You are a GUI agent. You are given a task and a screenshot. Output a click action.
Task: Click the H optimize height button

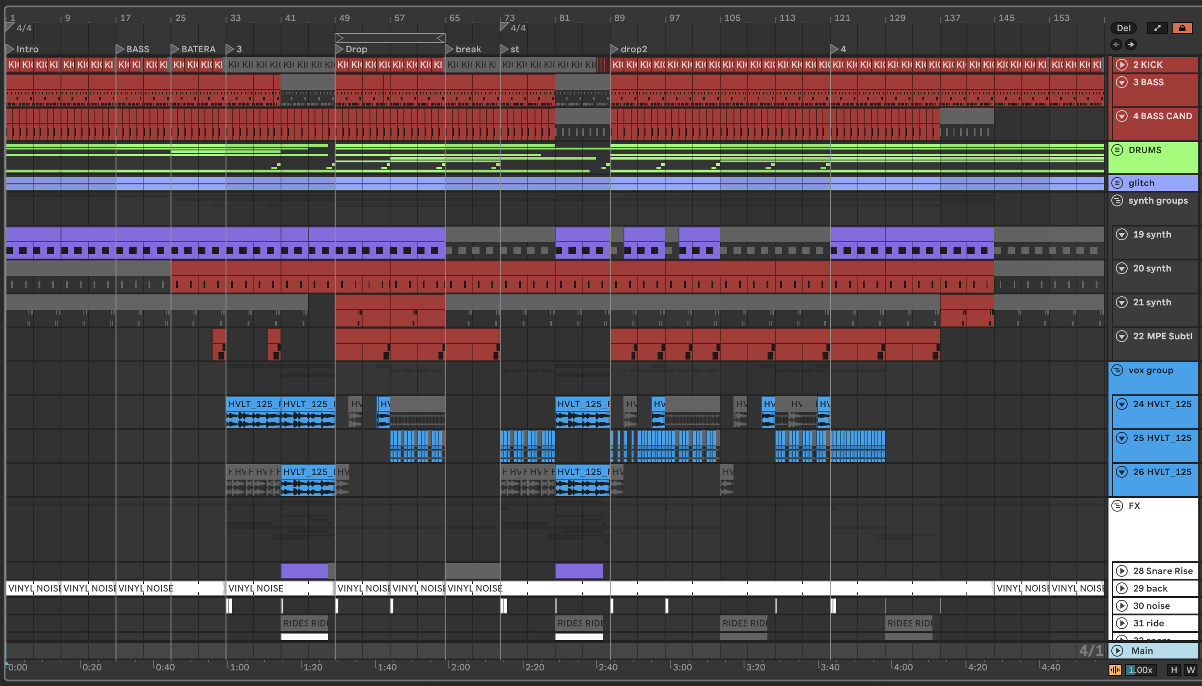point(1174,669)
